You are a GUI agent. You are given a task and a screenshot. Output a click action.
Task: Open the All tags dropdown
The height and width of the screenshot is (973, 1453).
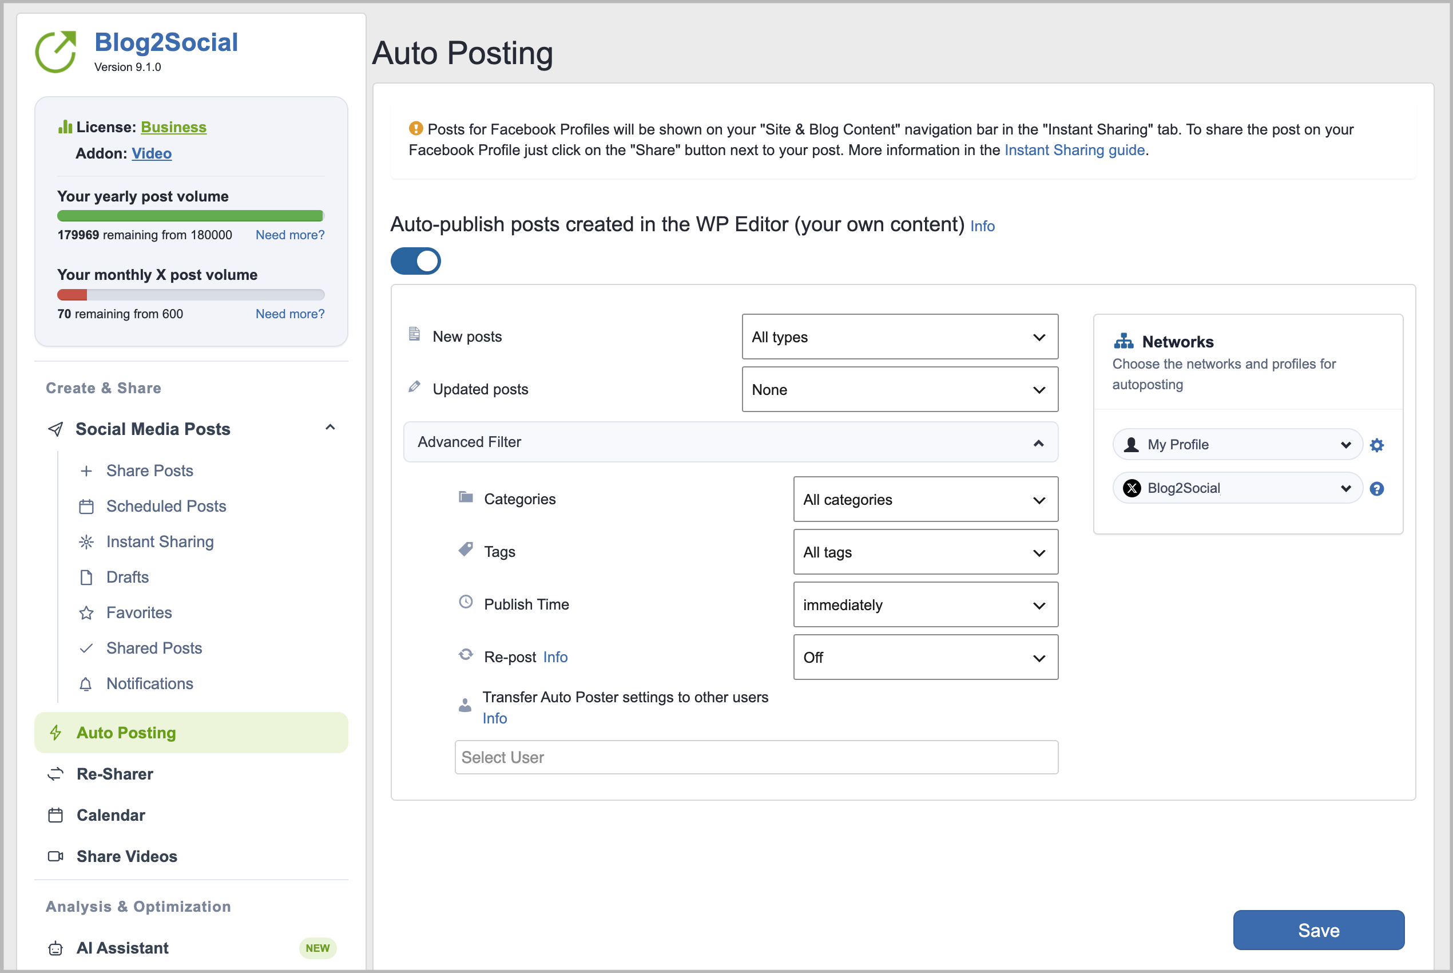(x=925, y=552)
